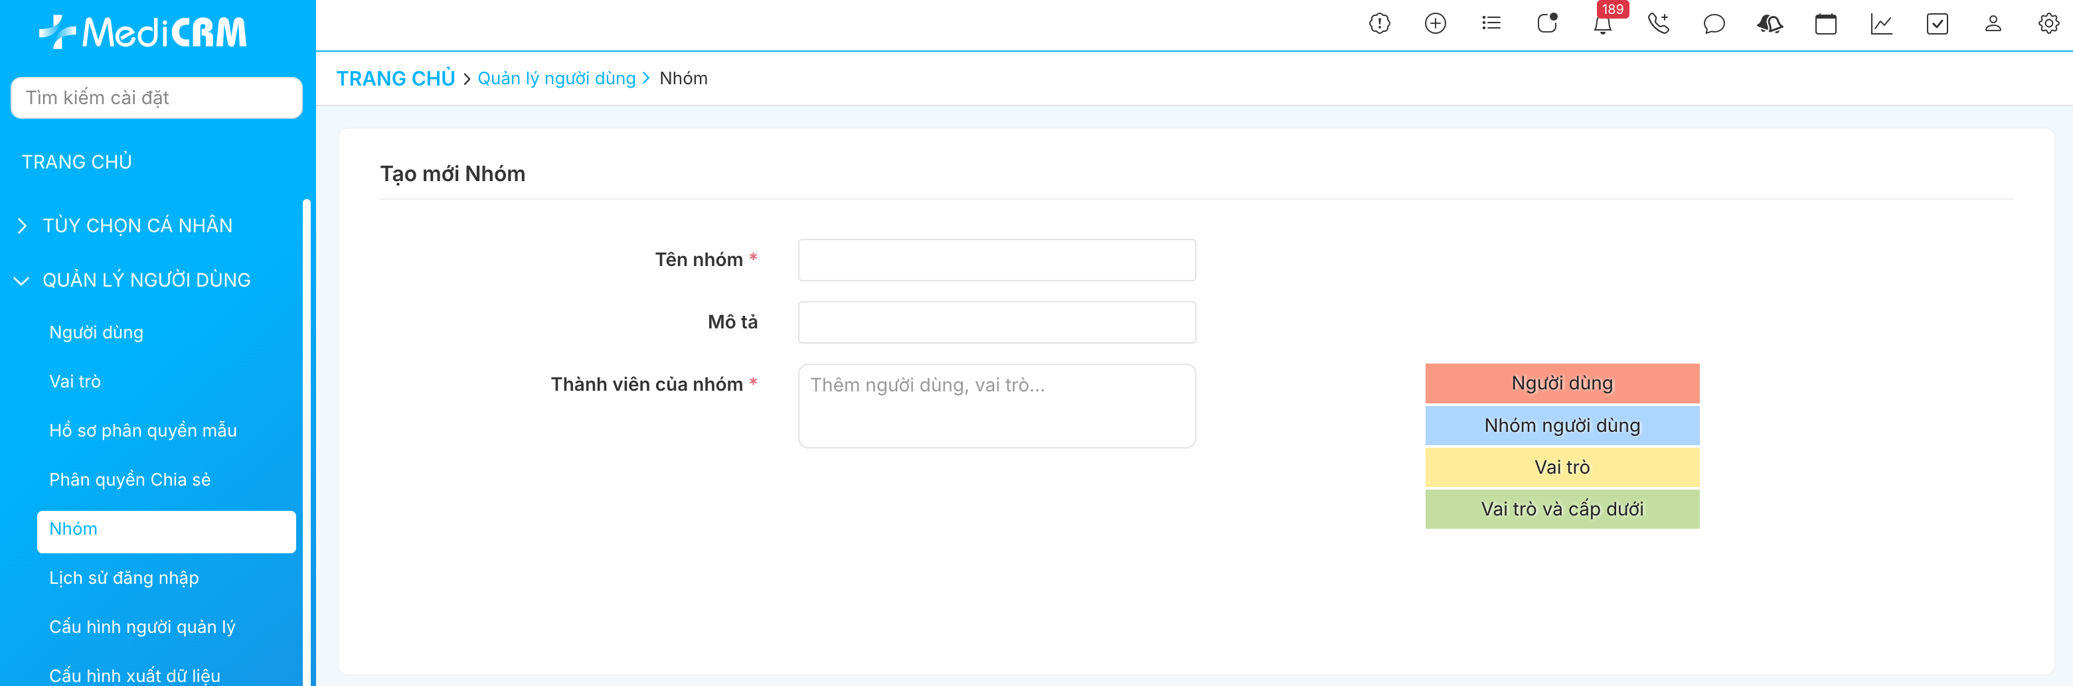This screenshot has width=2073, height=686.
Task: Open the line chart reports icon
Action: click(1880, 24)
